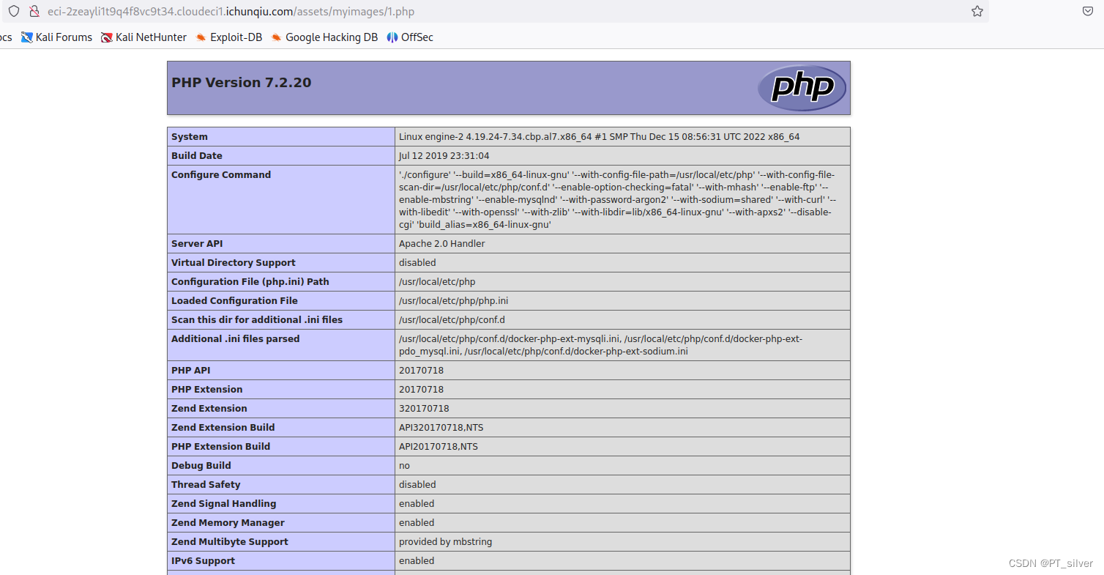Viewport: 1104px width, 575px height.
Task: Select the Loaded Configuration File label
Action: click(234, 301)
